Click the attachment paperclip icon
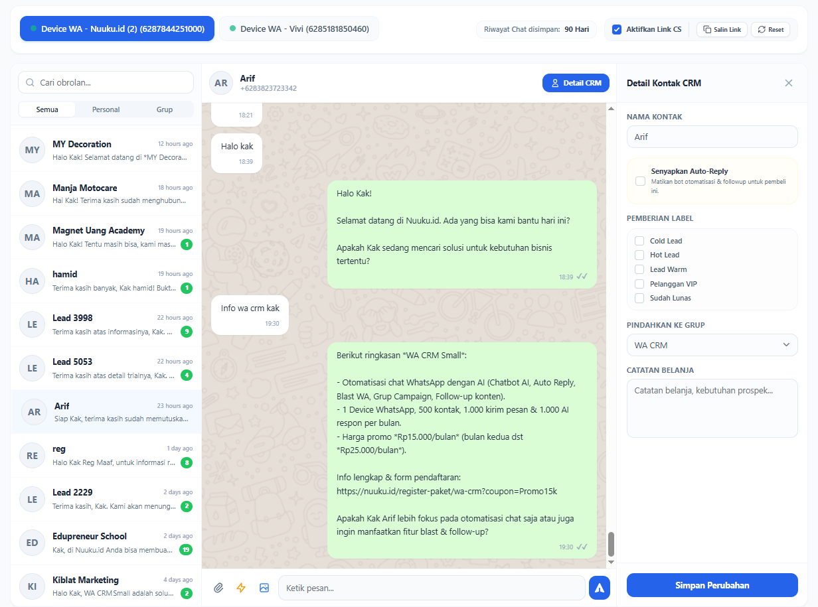 [x=218, y=588]
